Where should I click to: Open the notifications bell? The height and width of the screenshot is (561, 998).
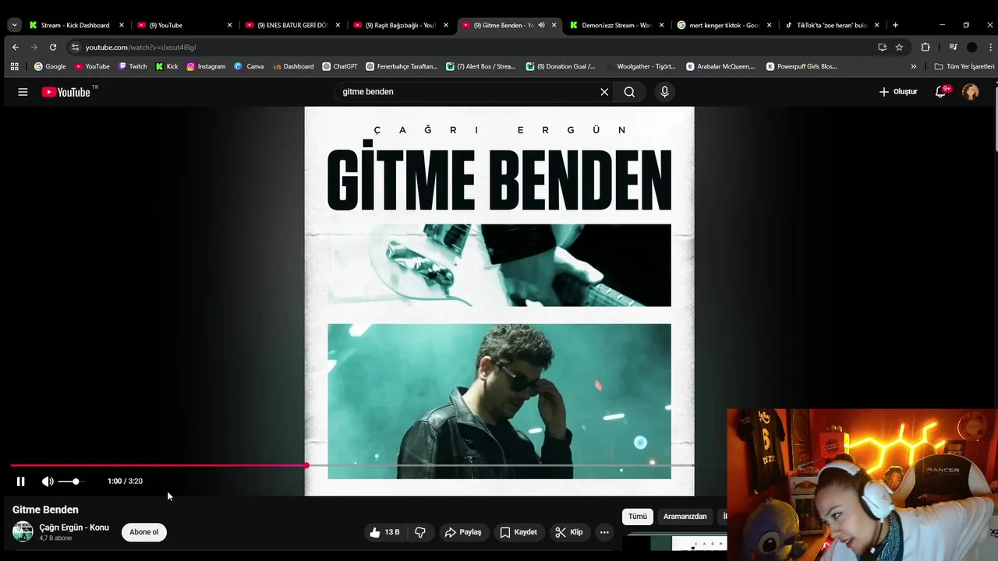coord(941,92)
